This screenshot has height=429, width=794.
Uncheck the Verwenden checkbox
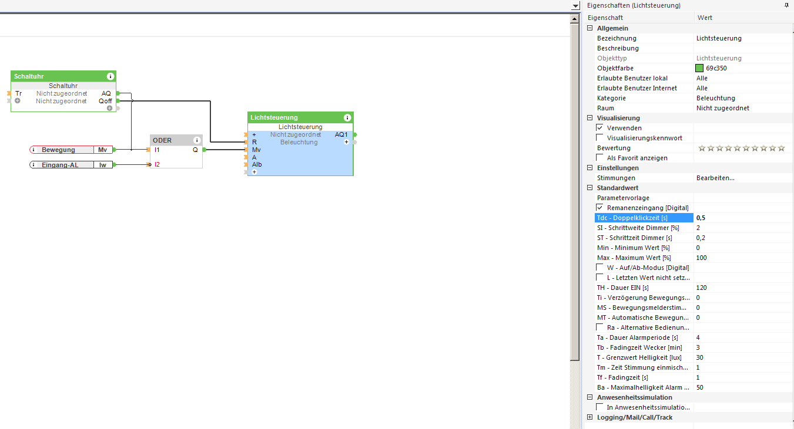[600, 127]
